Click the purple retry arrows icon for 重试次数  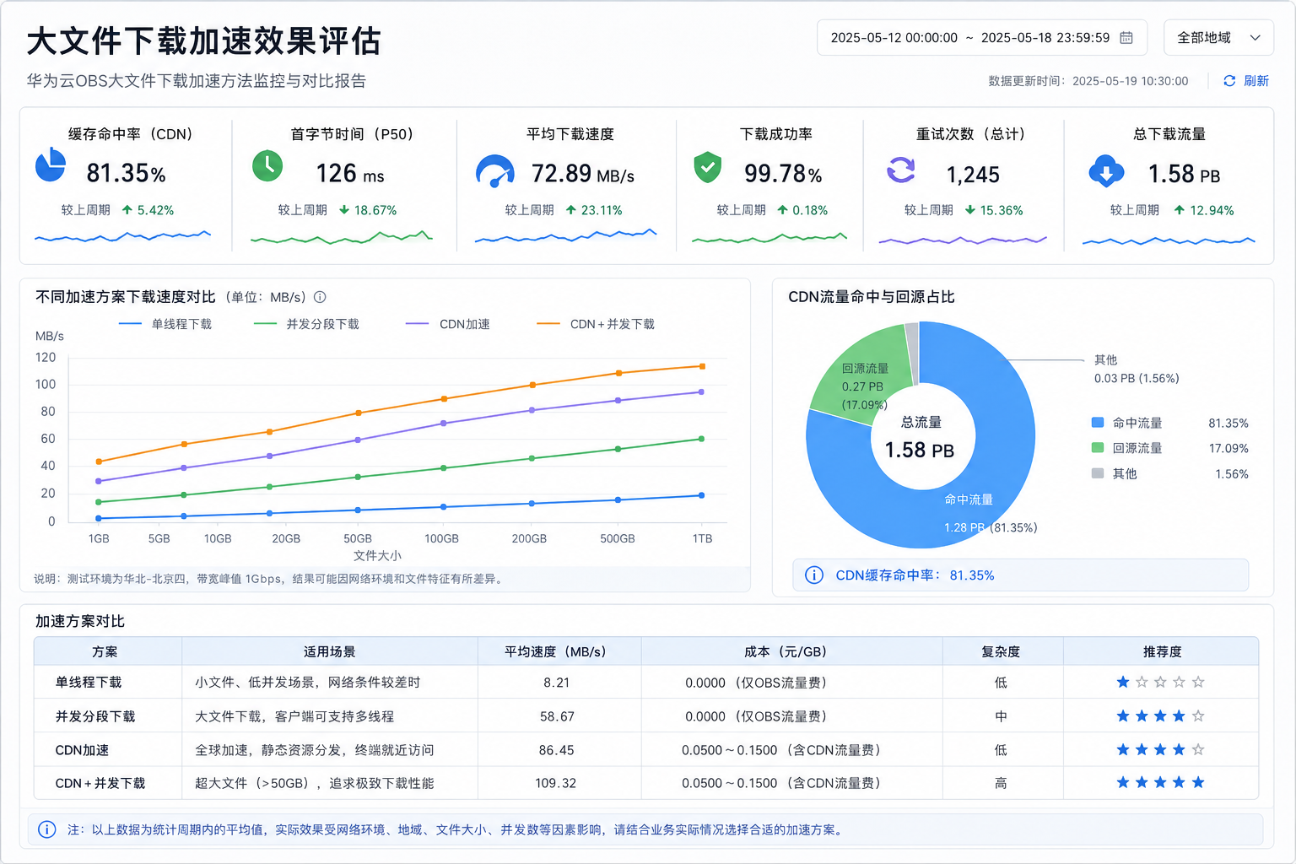[900, 170]
